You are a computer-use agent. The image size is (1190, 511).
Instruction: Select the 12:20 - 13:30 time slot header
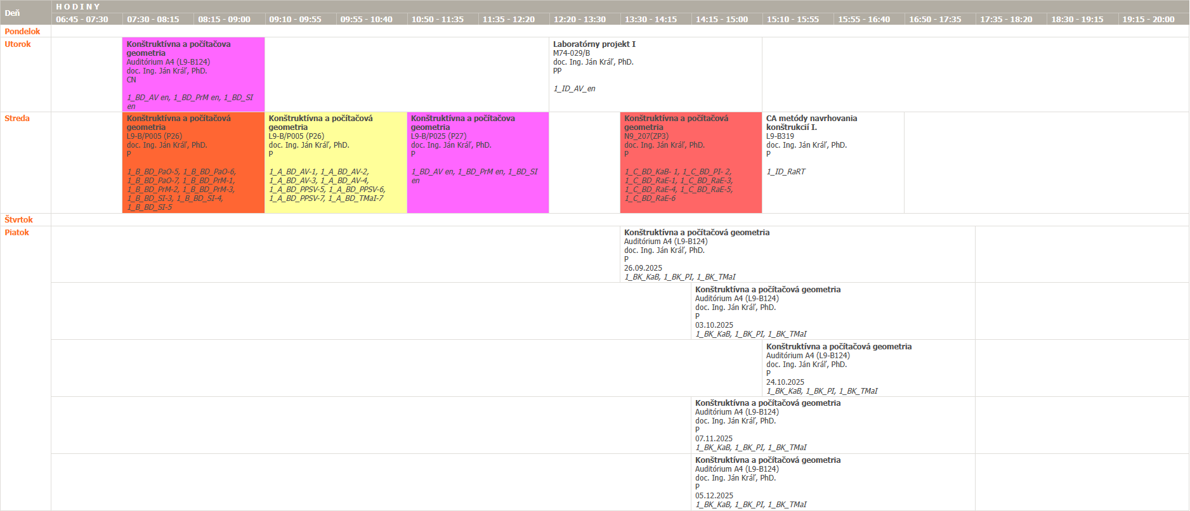579,19
